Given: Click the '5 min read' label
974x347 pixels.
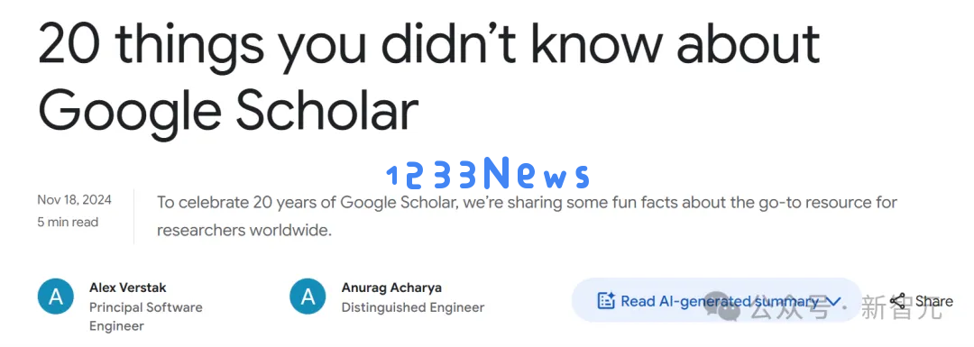Looking at the screenshot, I should tap(68, 222).
